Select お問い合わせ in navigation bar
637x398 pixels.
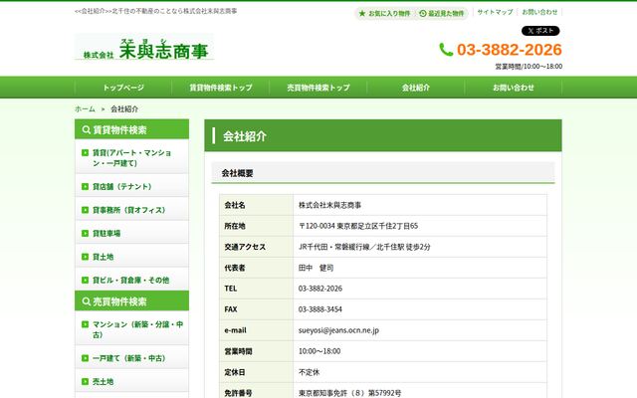(514, 88)
